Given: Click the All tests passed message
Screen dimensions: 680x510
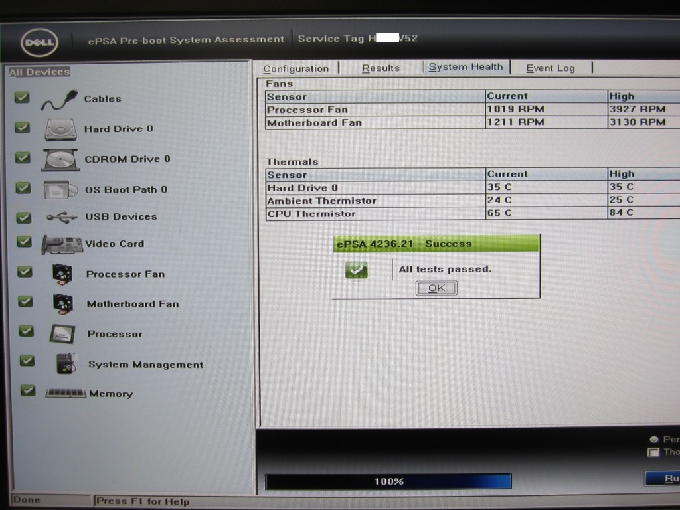Looking at the screenshot, I should coord(445,269).
